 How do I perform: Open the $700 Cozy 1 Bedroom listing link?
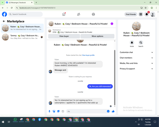73,32
